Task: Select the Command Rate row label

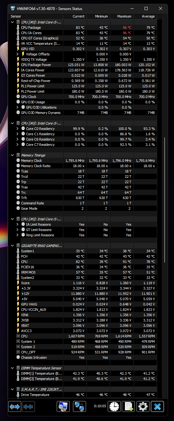Action: [33, 203]
